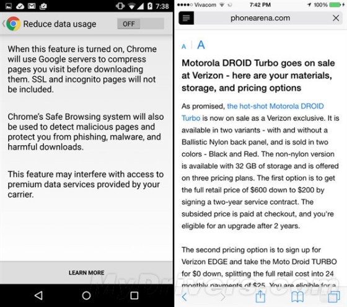Image resolution: width=347 pixels, height=307 pixels.
Task: Open the LEARN MORE link
Action: [x=86, y=273]
